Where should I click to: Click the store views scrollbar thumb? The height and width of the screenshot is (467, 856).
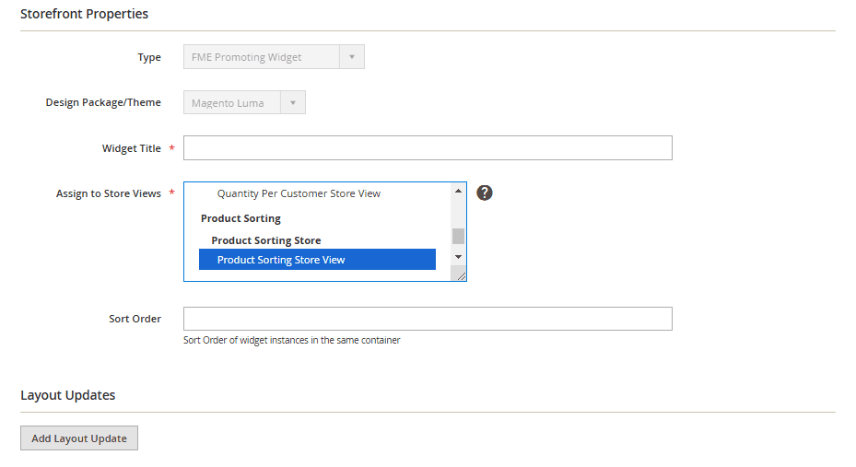(x=458, y=235)
